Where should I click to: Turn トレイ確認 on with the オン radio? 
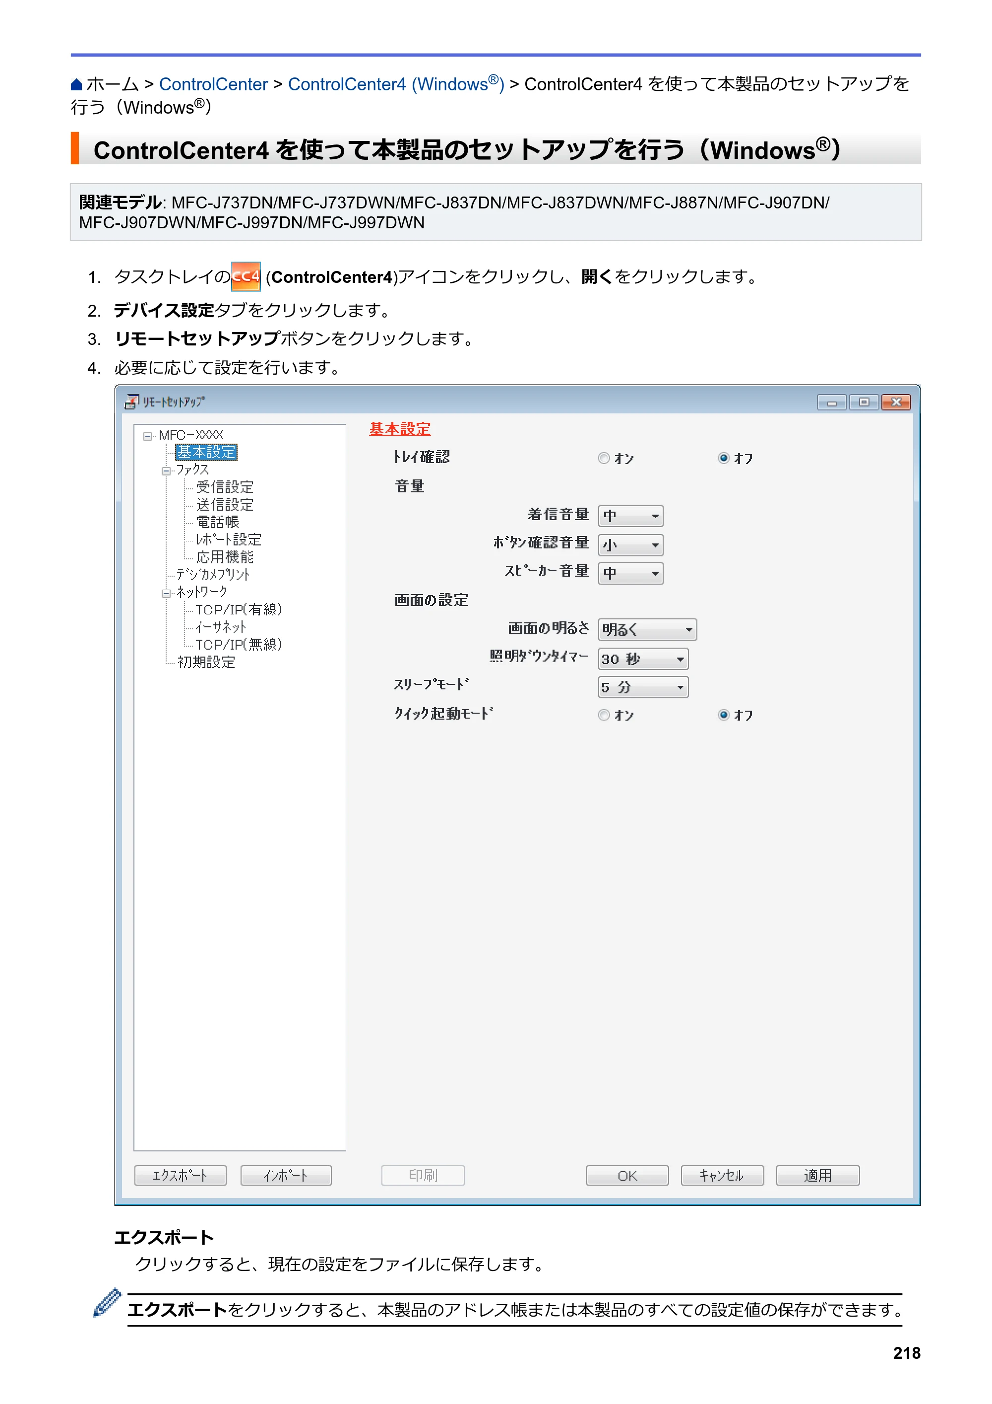[x=604, y=458]
